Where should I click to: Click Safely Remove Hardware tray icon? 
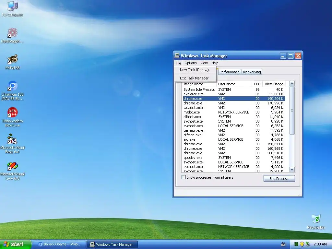(308, 244)
